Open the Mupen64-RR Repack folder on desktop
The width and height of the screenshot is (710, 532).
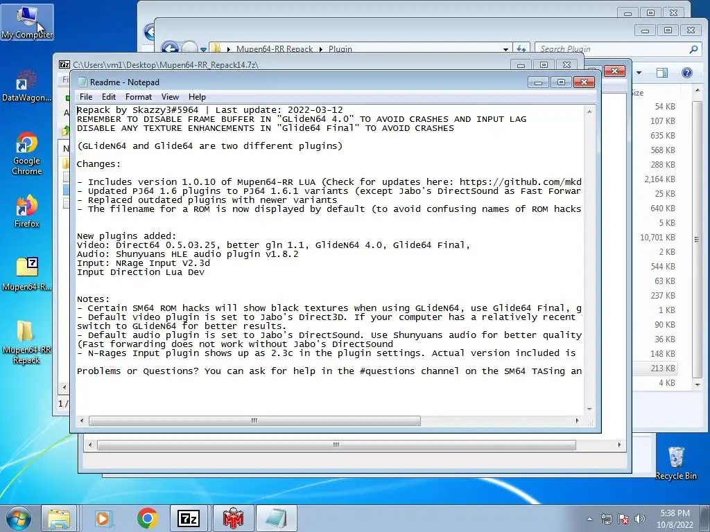tap(26, 342)
